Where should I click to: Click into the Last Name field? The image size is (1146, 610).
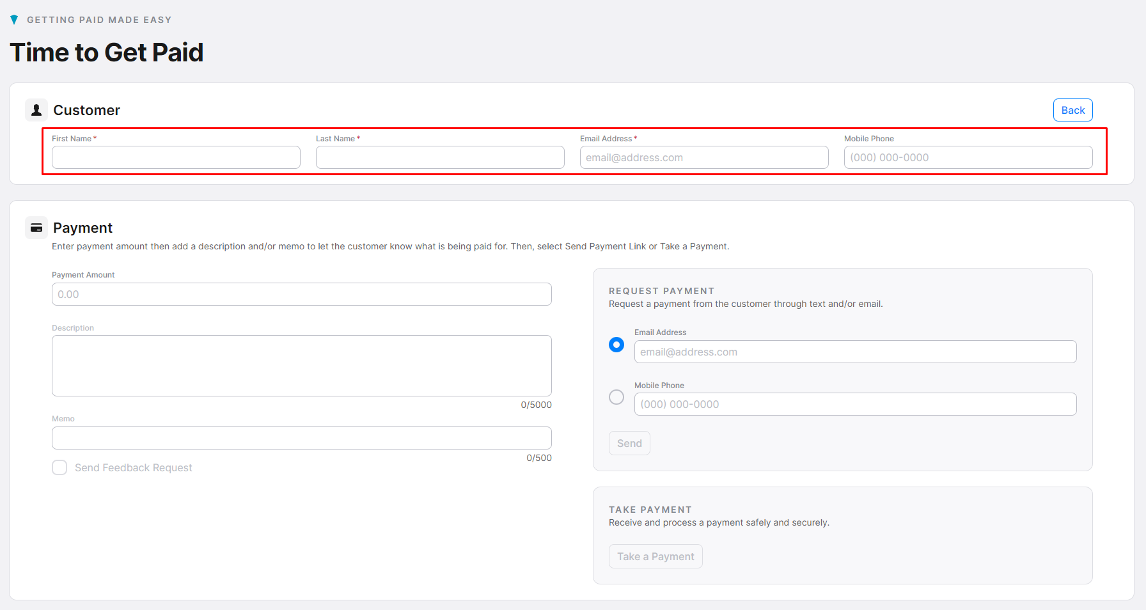(440, 157)
